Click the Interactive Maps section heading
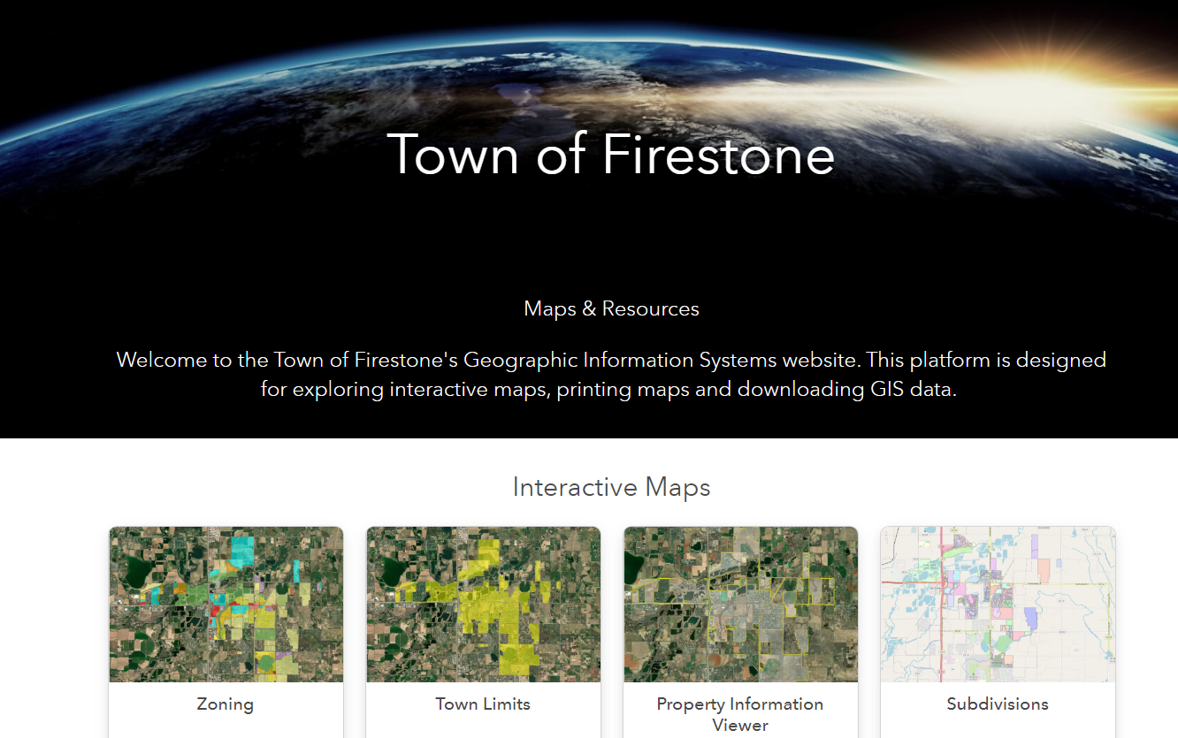The image size is (1178, 738). coord(611,487)
